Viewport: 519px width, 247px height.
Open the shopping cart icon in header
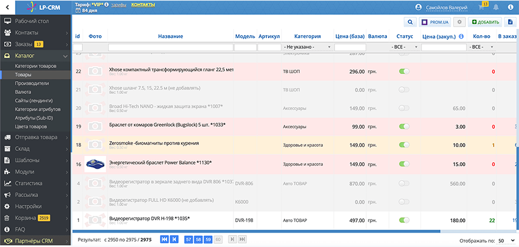pyautogui.click(x=482, y=7)
